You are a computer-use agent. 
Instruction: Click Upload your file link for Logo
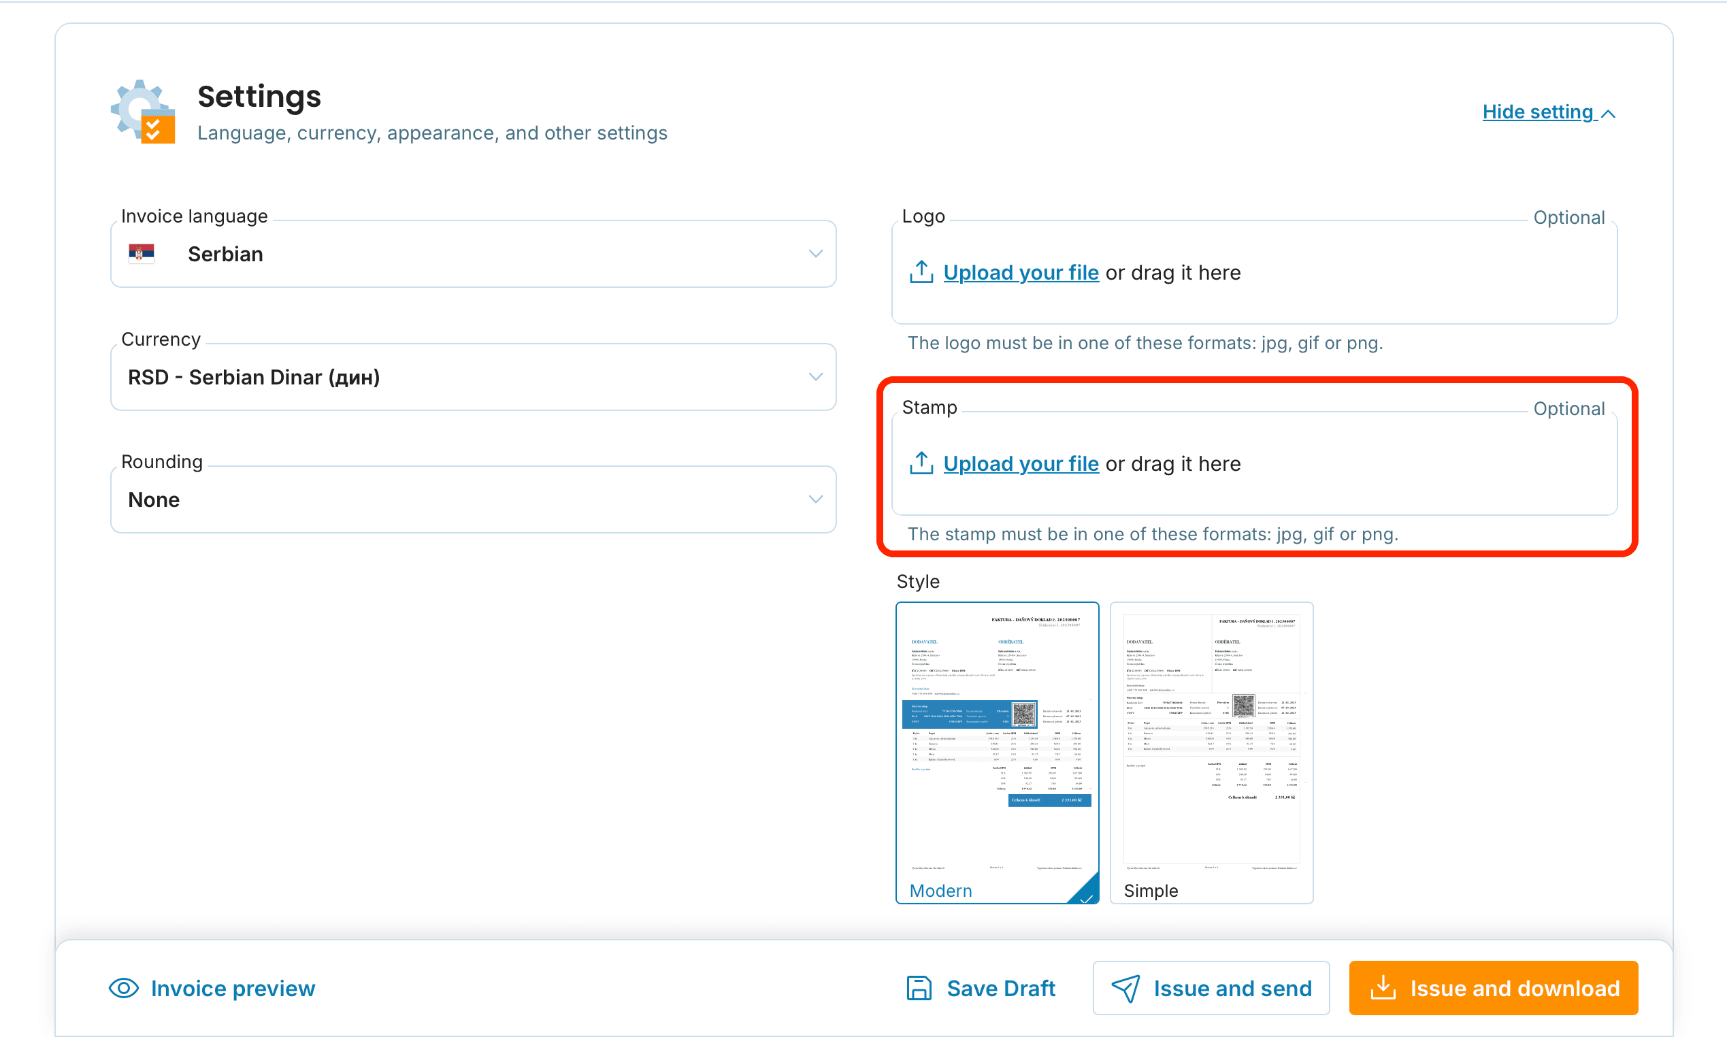[1021, 273]
